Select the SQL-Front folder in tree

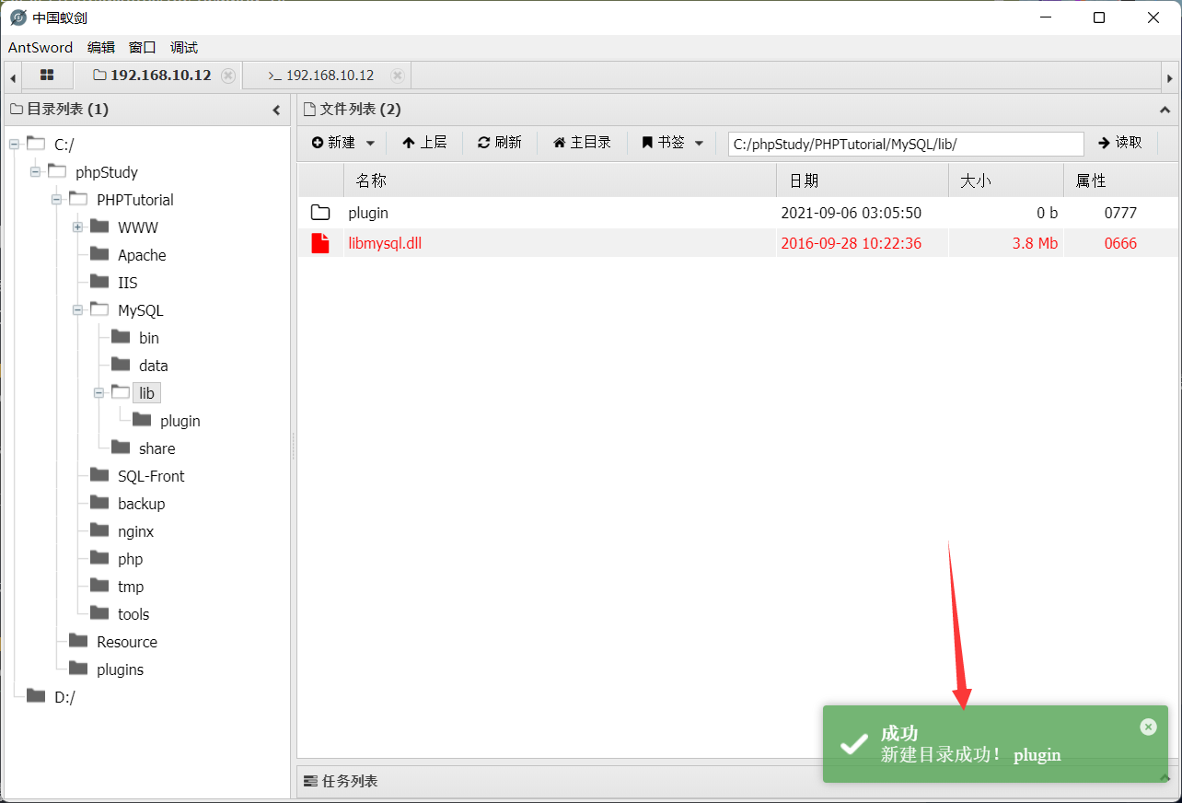151,476
